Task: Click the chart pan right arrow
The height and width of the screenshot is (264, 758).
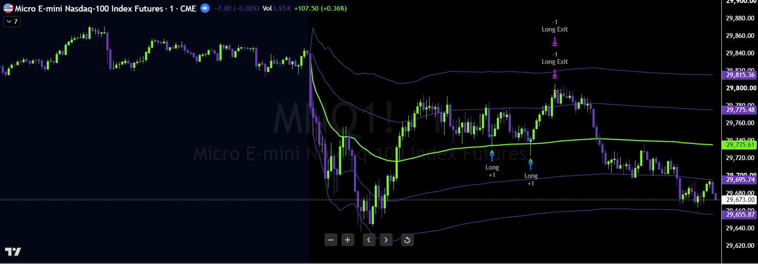Action: [x=386, y=240]
